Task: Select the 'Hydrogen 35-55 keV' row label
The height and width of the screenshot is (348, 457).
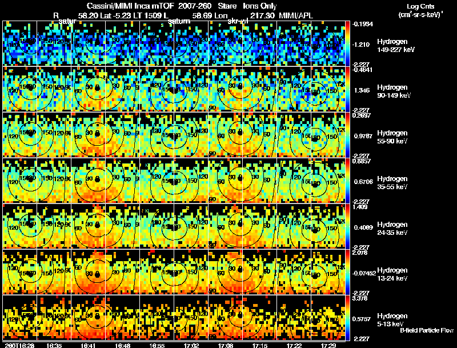Action: point(392,183)
